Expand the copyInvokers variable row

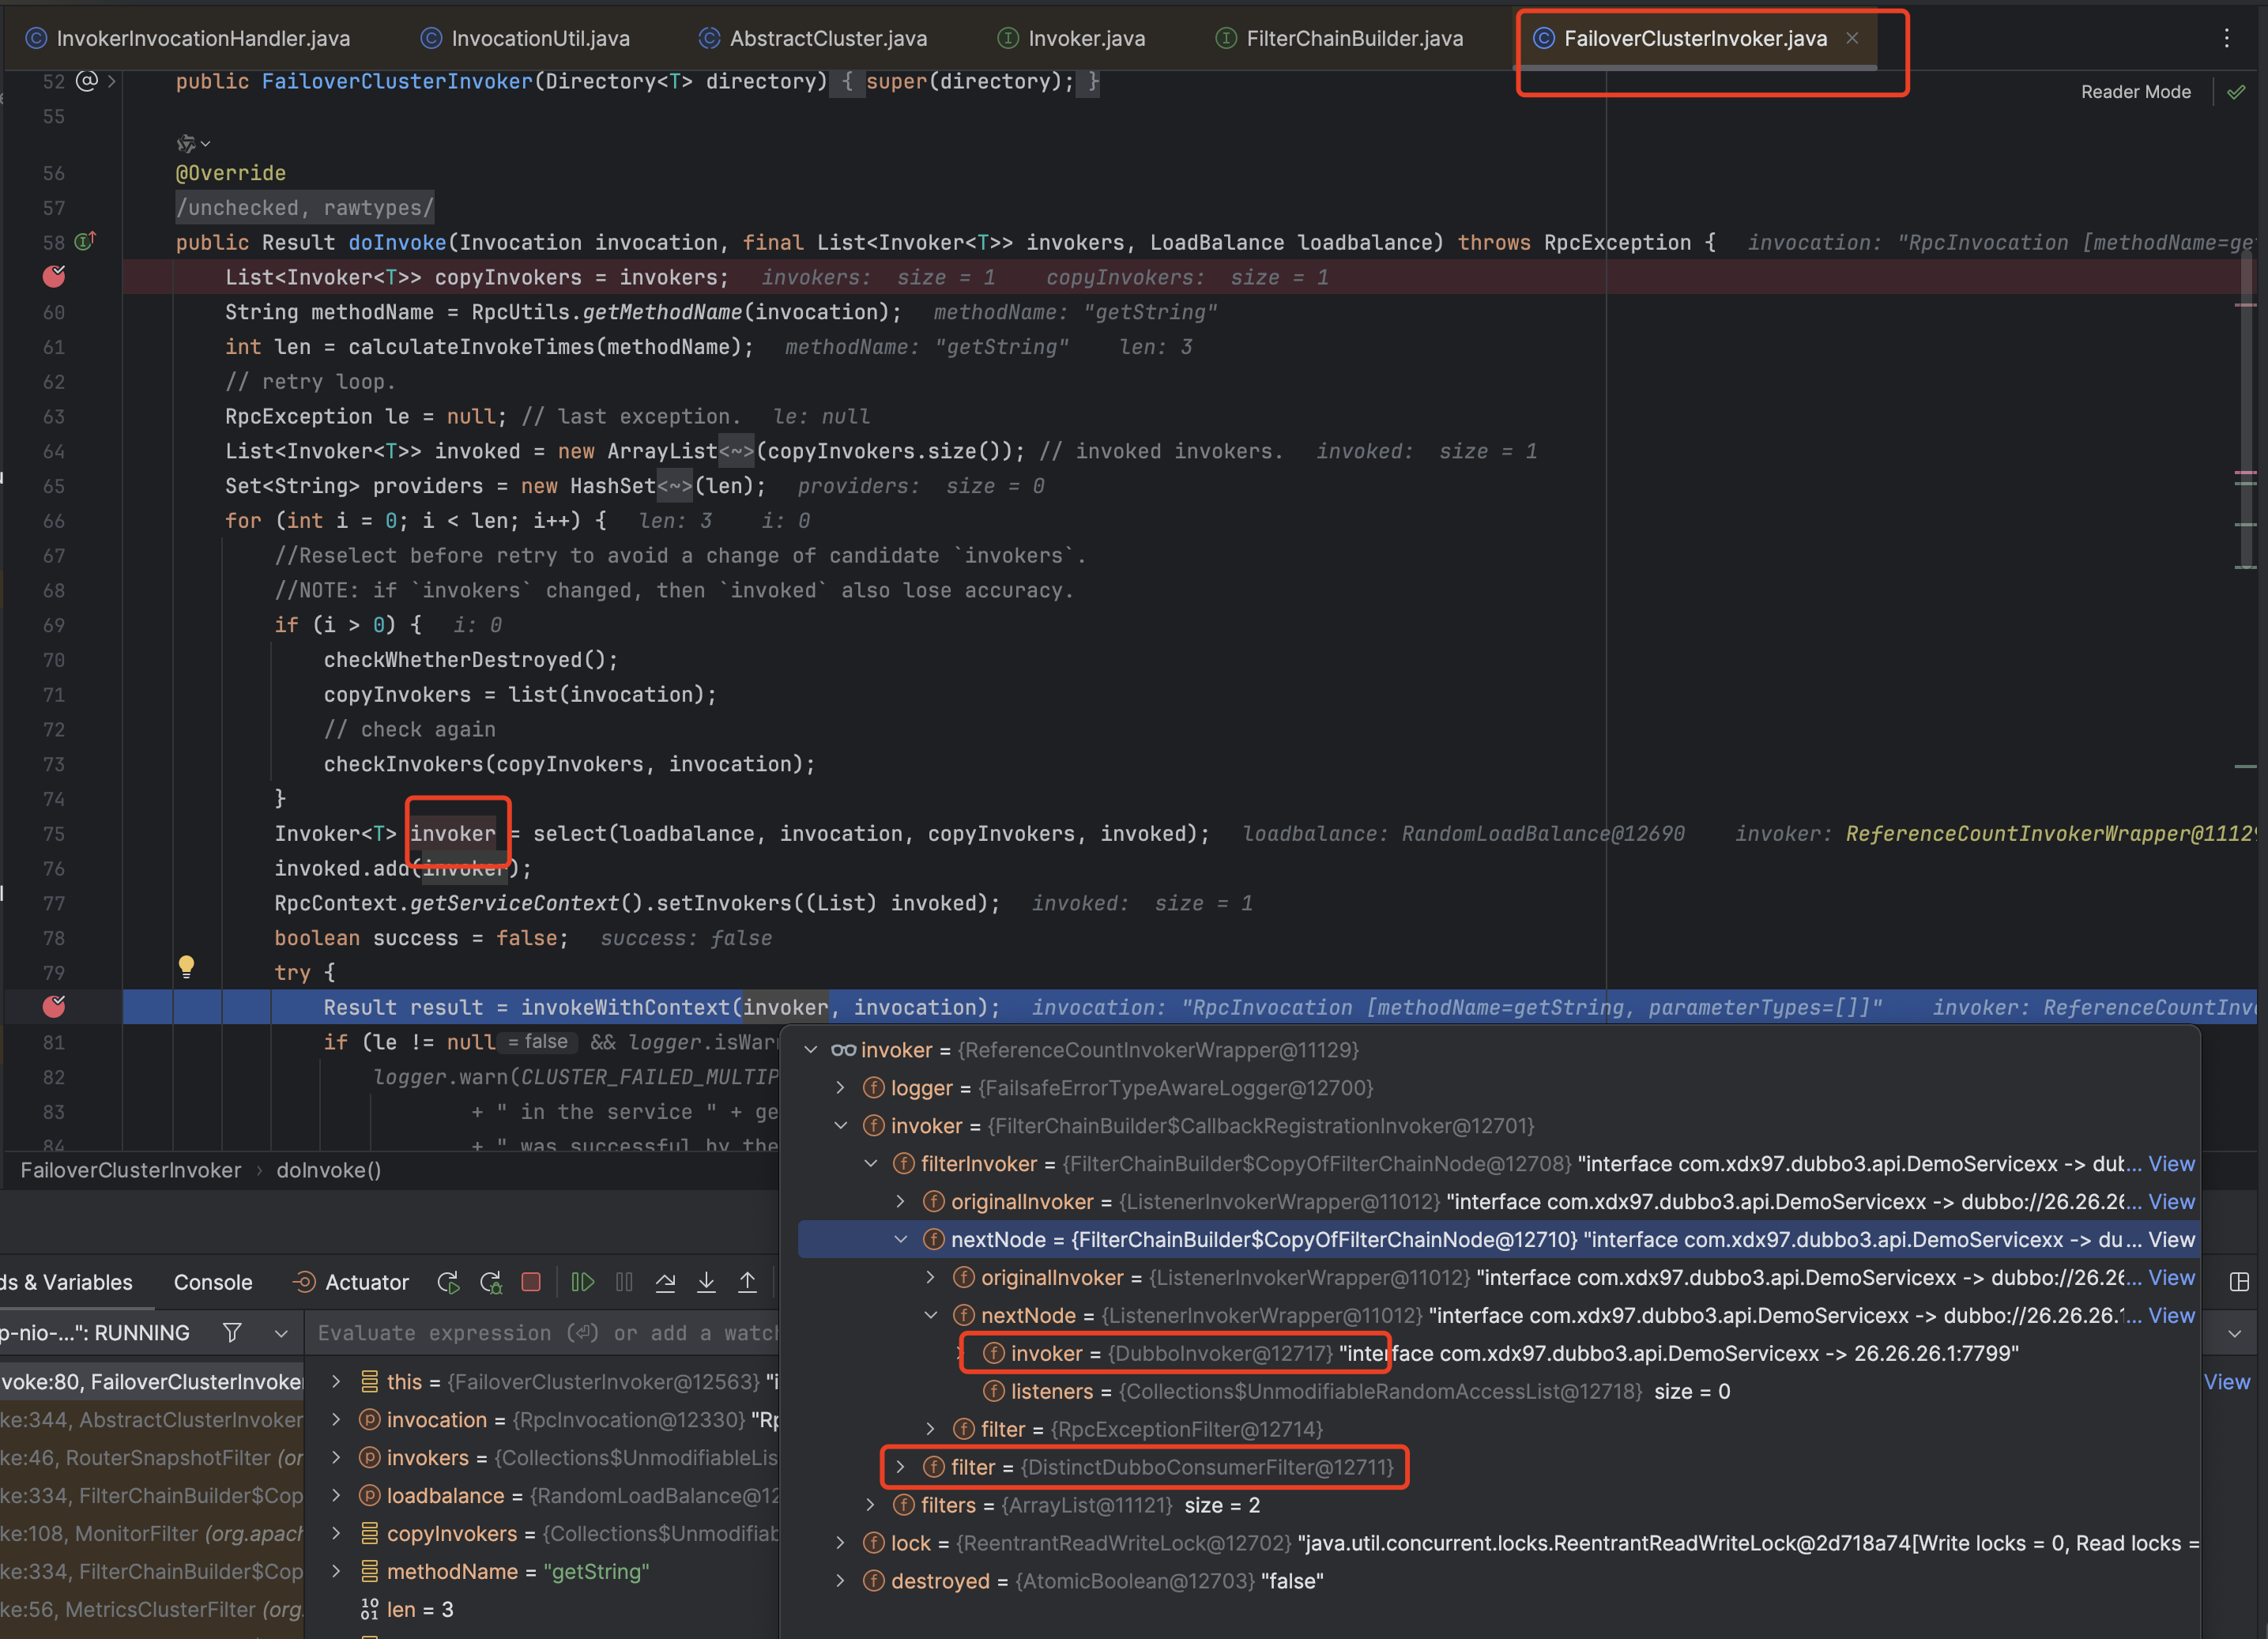tap(336, 1534)
